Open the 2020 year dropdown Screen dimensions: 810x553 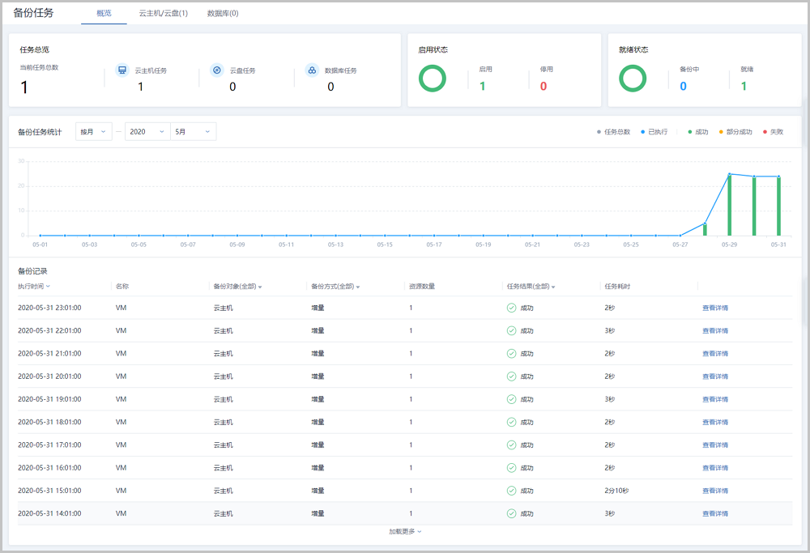pyautogui.click(x=147, y=132)
